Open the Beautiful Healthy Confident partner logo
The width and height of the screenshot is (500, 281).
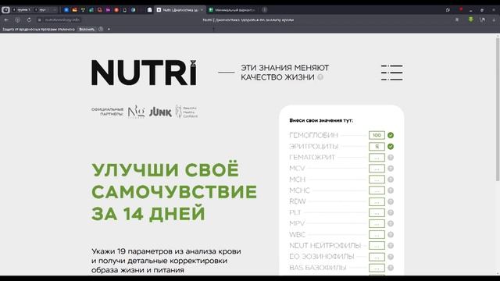point(187,112)
